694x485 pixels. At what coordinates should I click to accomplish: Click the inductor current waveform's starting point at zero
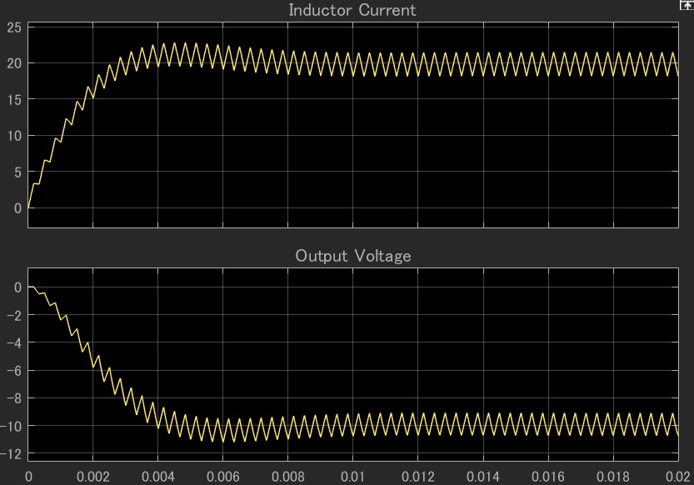coord(29,207)
